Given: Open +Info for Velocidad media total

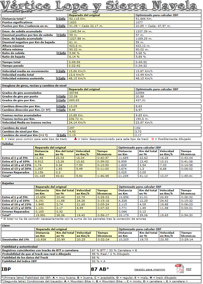Looking at the screenshot, I should pos(61,75).
